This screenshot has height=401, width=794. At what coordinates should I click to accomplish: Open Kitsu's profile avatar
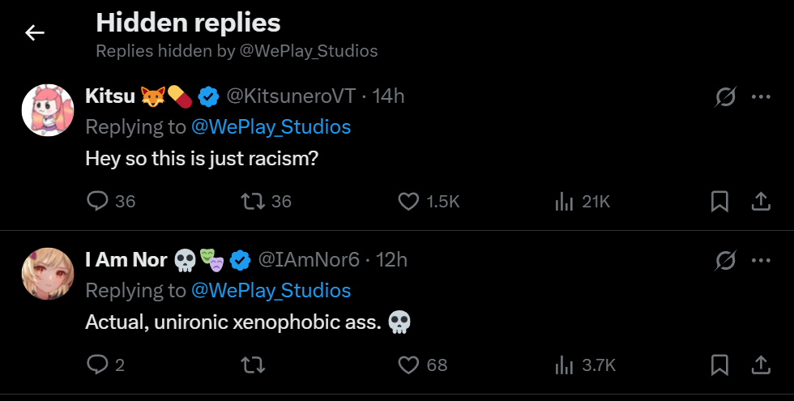coord(48,110)
